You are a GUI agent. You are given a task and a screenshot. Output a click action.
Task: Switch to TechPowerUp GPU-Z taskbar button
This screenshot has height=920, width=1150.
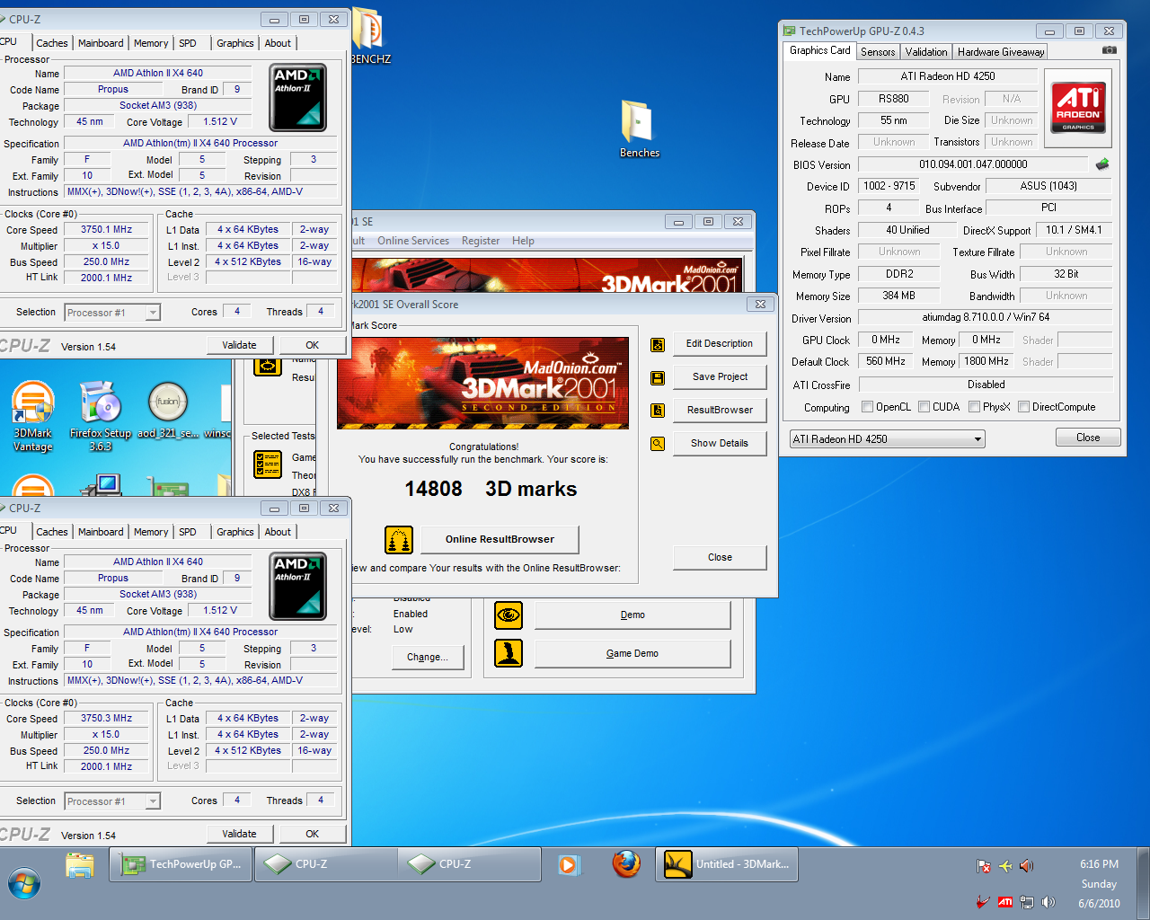[x=181, y=864]
